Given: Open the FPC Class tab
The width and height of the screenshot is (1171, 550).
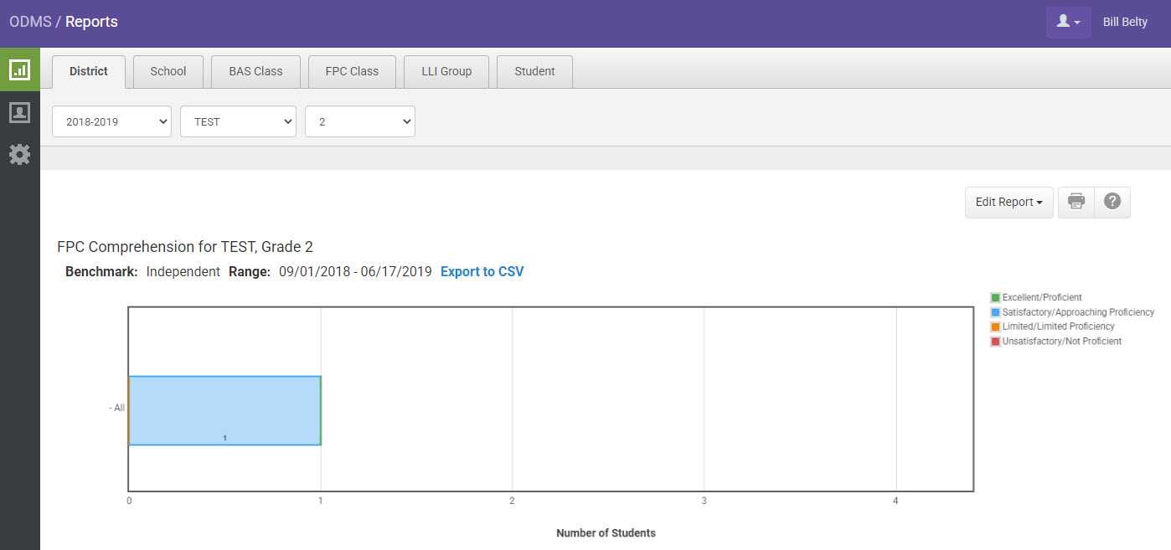Looking at the screenshot, I should coord(352,72).
